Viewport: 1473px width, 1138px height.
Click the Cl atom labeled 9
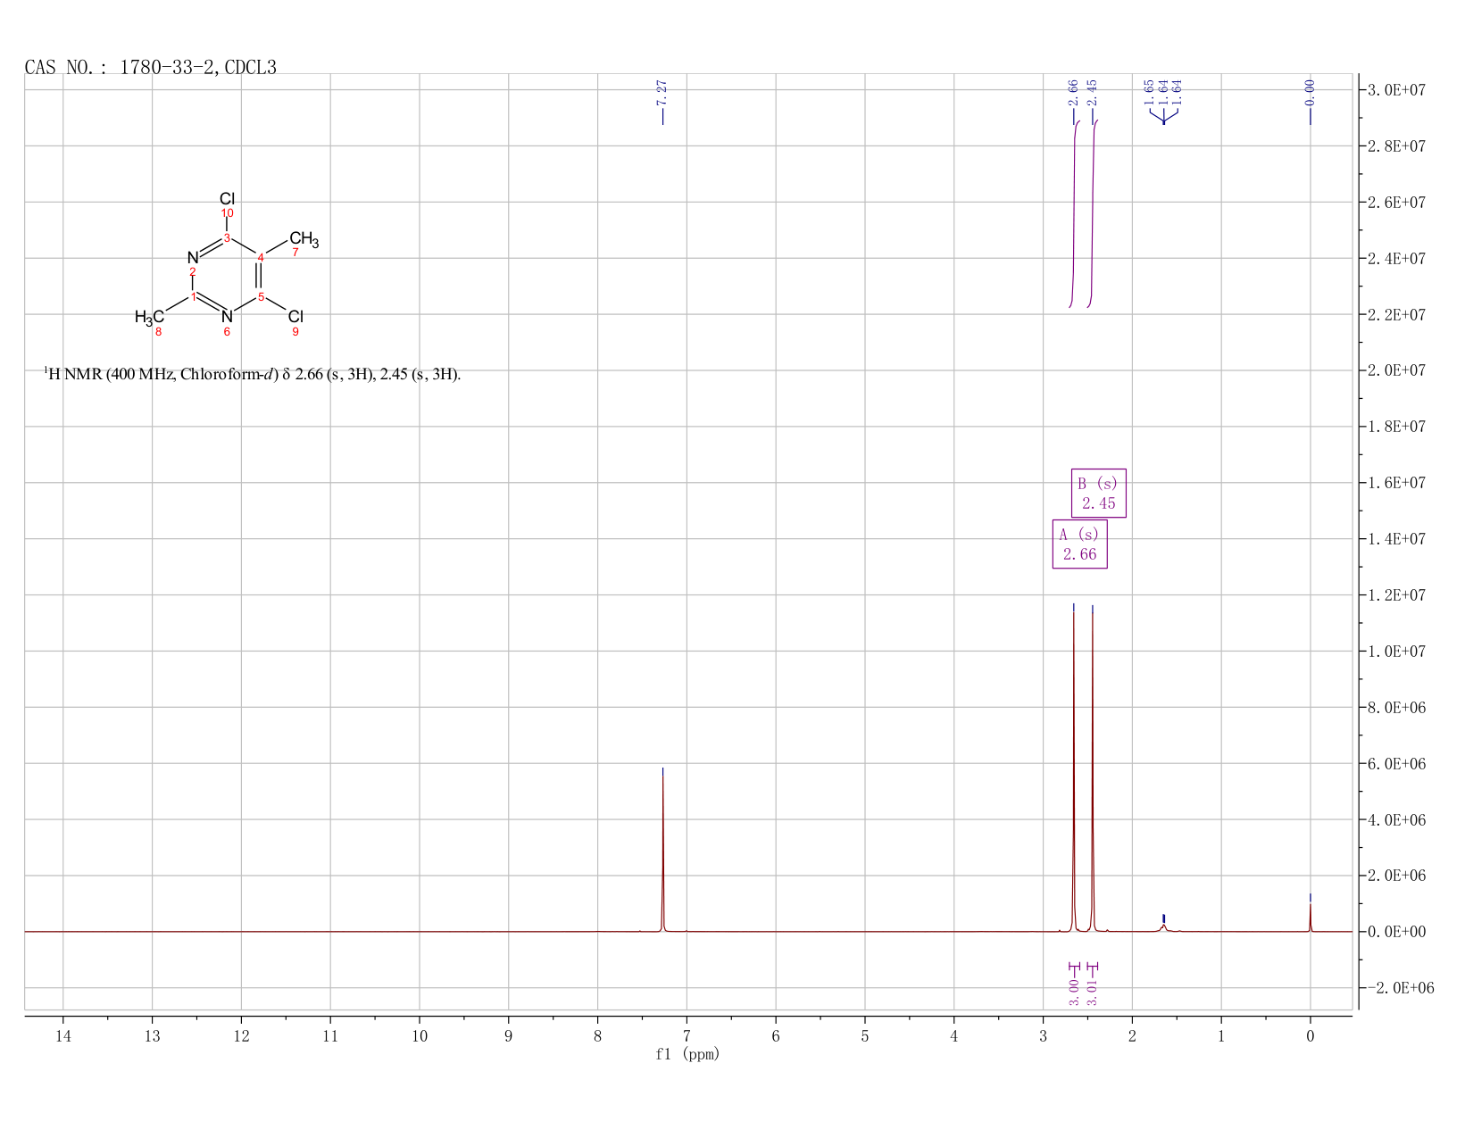click(x=295, y=317)
